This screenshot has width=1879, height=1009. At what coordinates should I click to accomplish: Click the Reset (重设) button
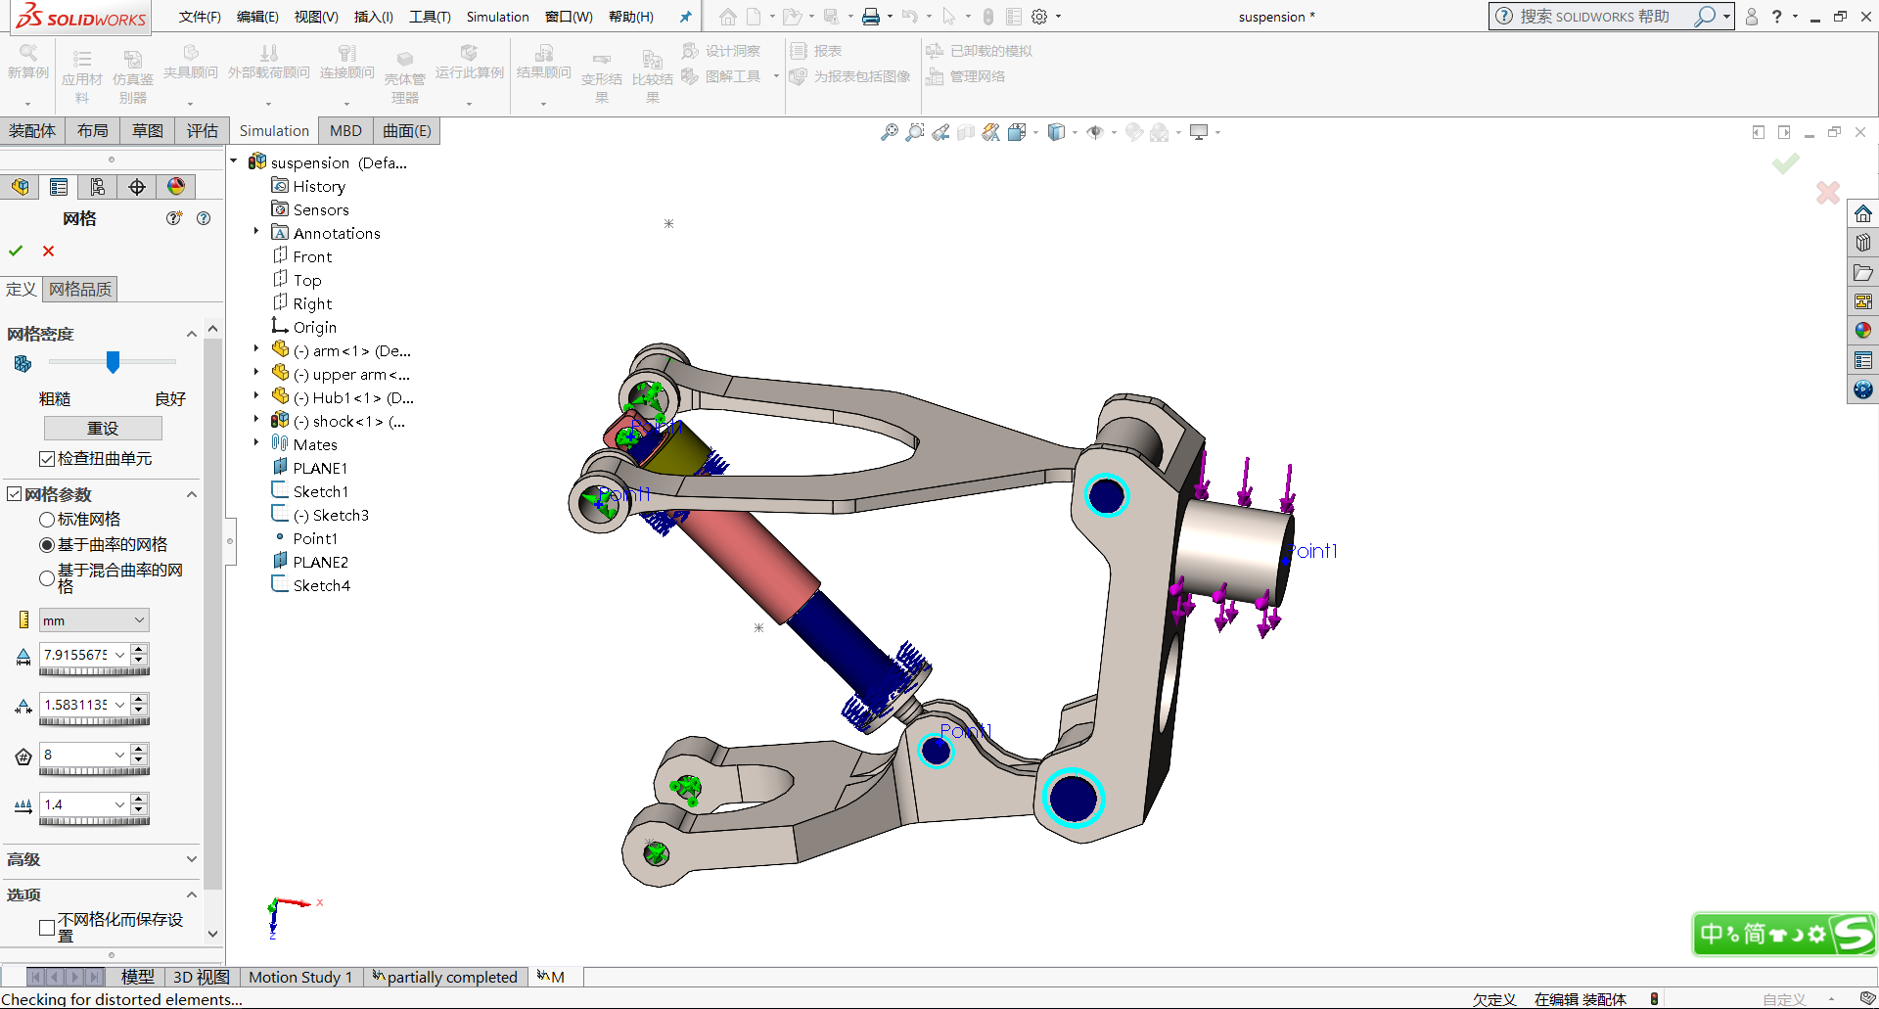coord(103,429)
